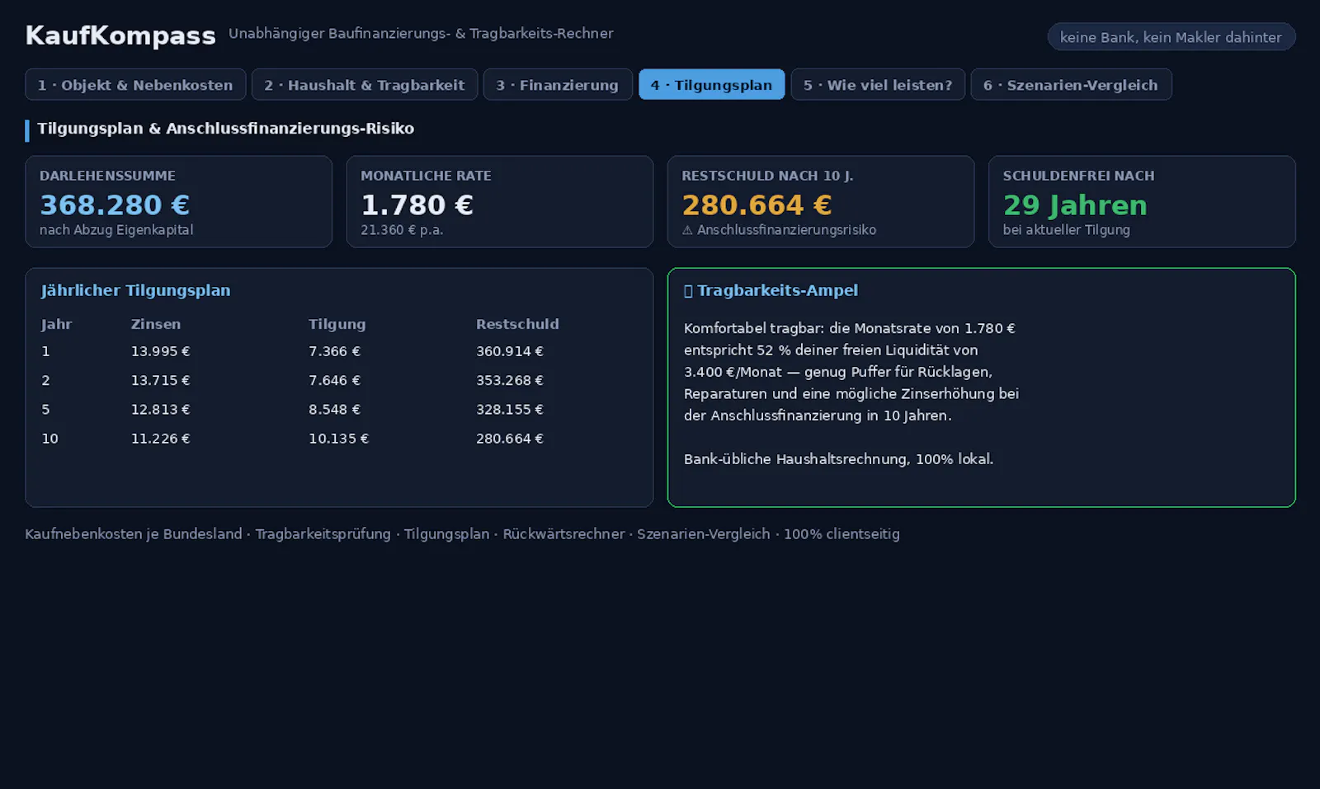This screenshot has height=789, width=1320.
Task: Click the 'keine Bank, kein Makler dahinter' badge
Action: [1171, 37]
